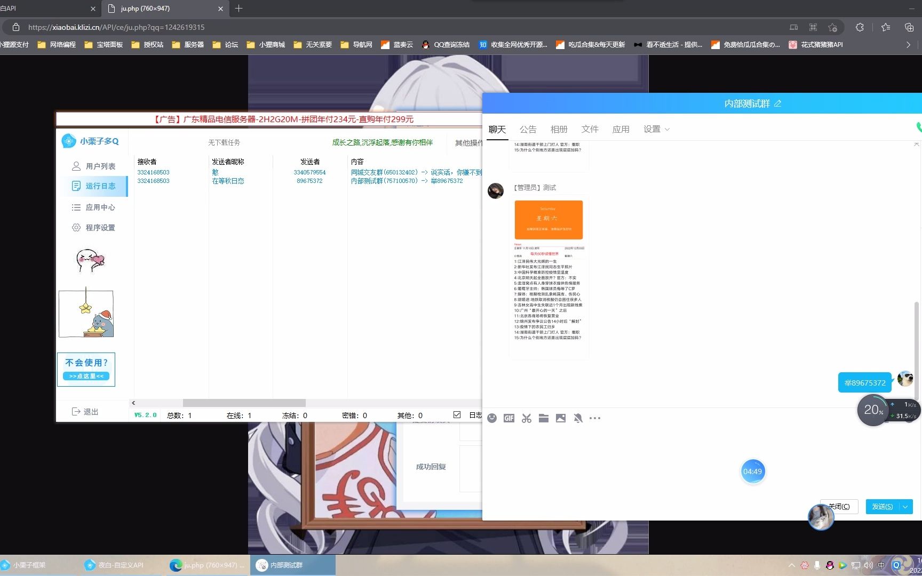
Task: Show hidden system tray icons
Action: [791, 565]
